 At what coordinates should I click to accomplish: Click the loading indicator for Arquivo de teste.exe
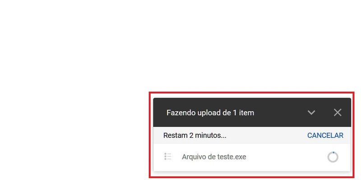(333, 157)
